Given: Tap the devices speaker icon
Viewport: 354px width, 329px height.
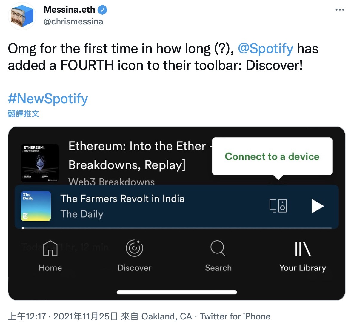Looking at the screenshot, I should click(x=278, y=206).
